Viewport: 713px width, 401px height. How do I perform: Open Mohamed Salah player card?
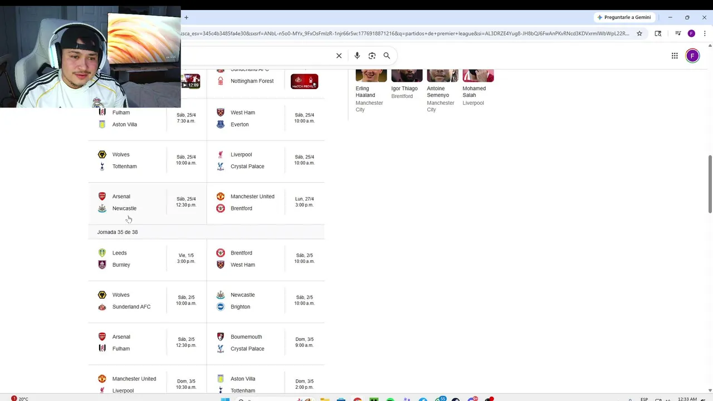pyautogui.click(x=478, y=88)
